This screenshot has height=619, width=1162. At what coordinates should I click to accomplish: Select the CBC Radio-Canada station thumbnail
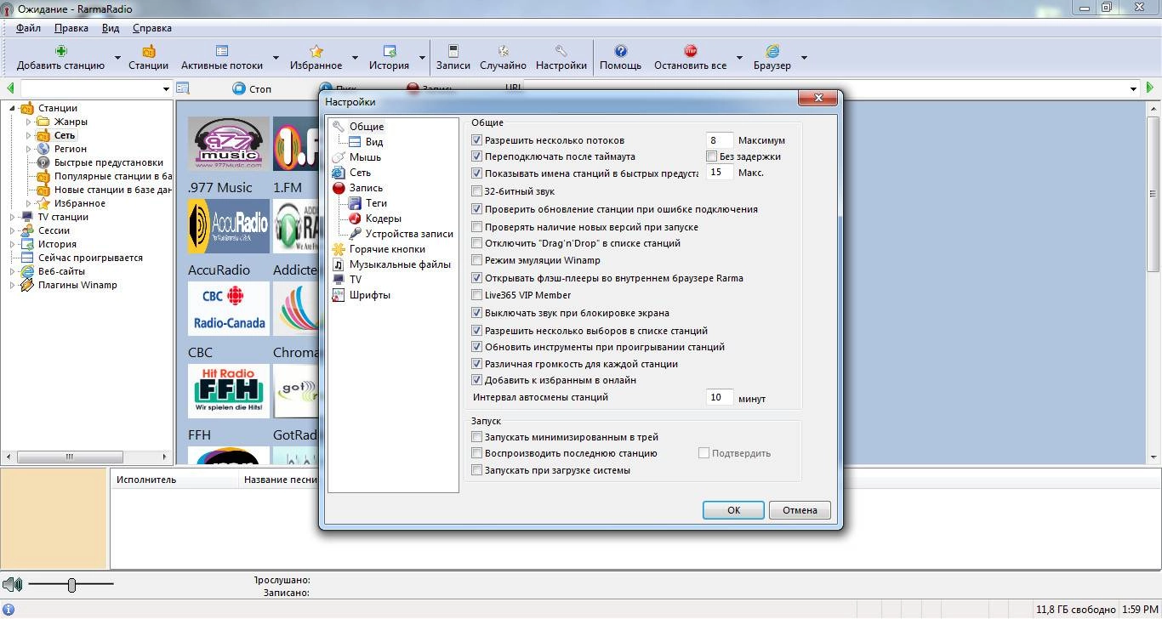[x=229, y=309]
